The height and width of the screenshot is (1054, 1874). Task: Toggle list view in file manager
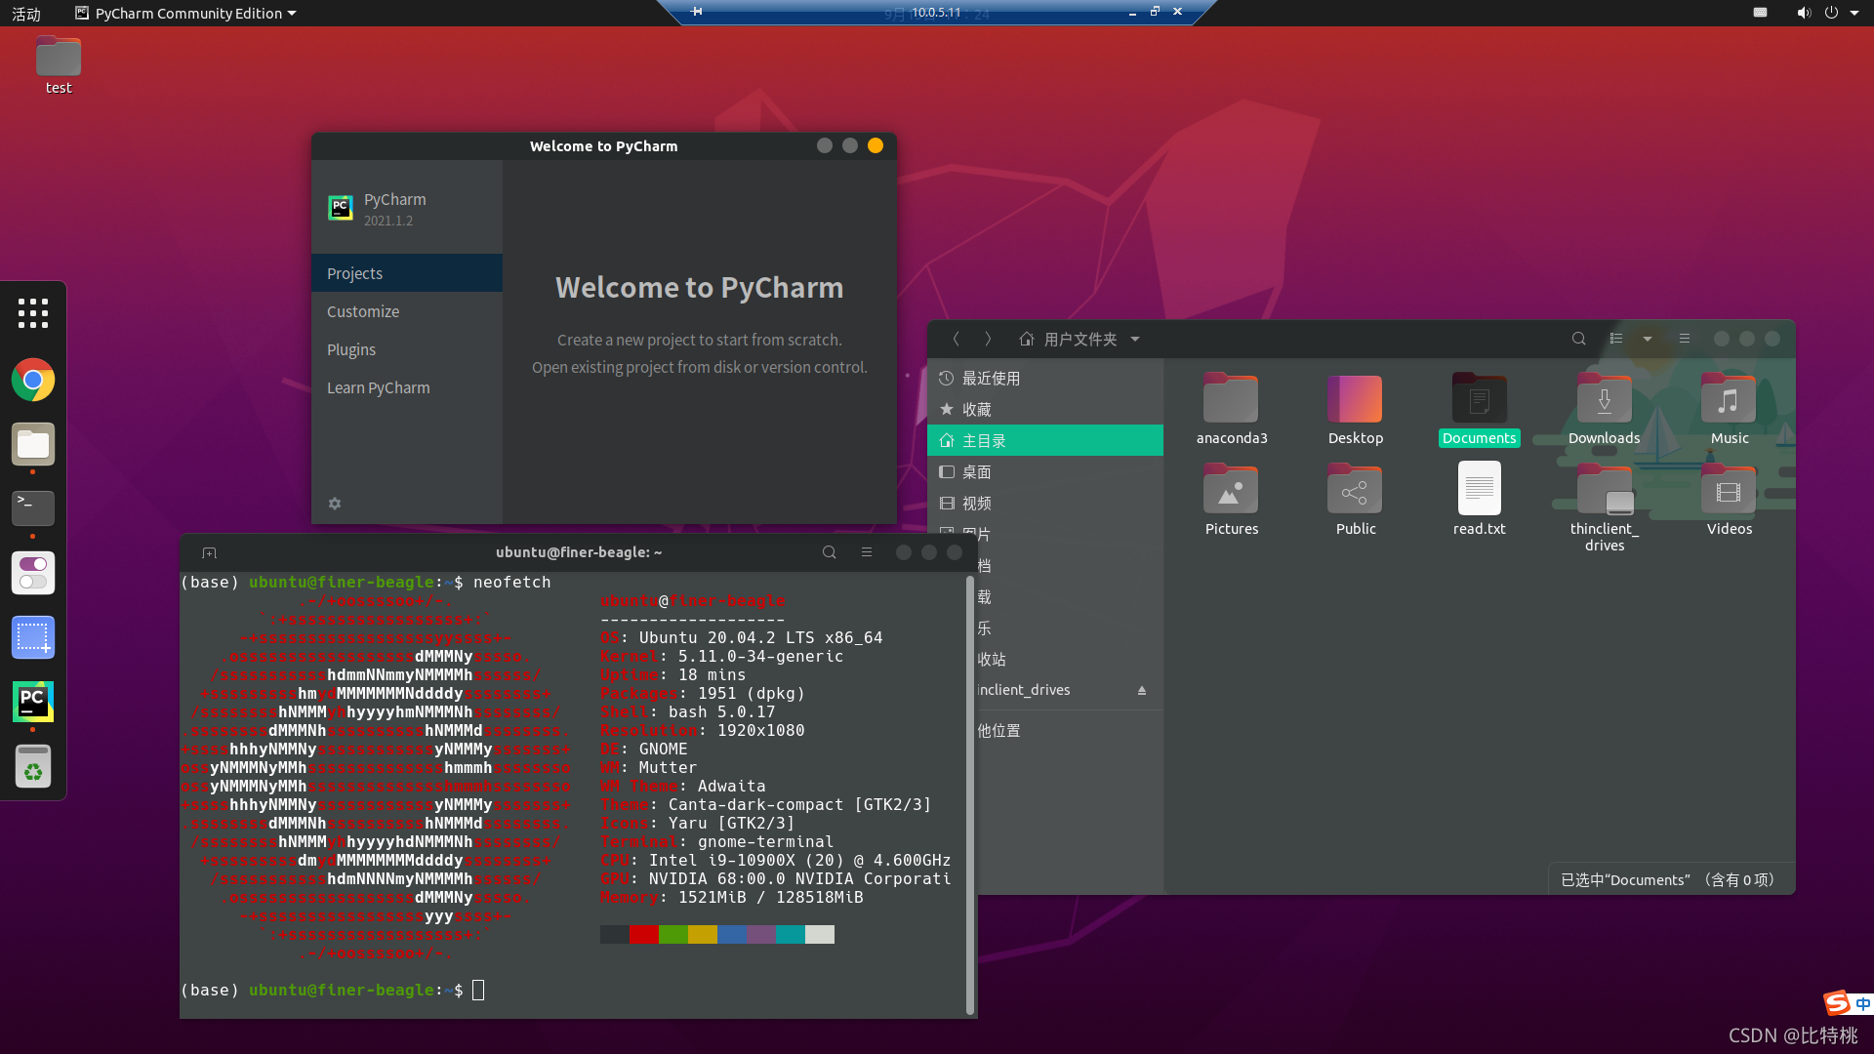pos(1616,339)
